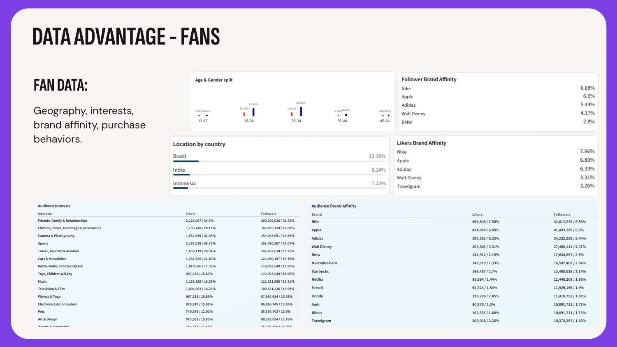Click Followers column header in Audience Brand Affinity
This screenshot has height=347, width=617.
tap(562, 214)
